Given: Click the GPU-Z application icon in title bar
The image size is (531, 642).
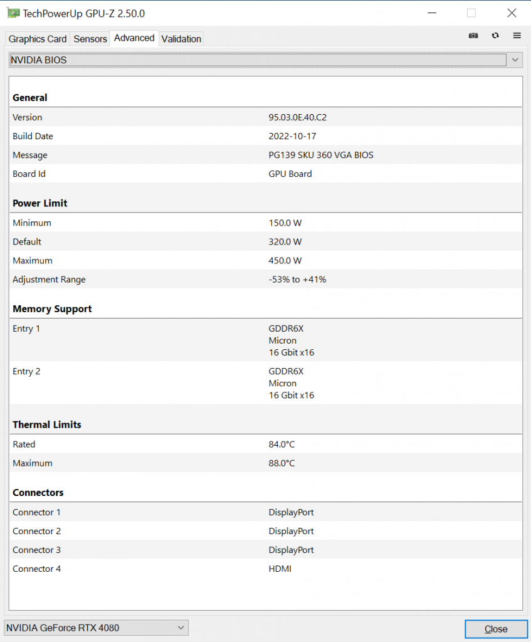Looking at the screenshot, I should (14, 13).
